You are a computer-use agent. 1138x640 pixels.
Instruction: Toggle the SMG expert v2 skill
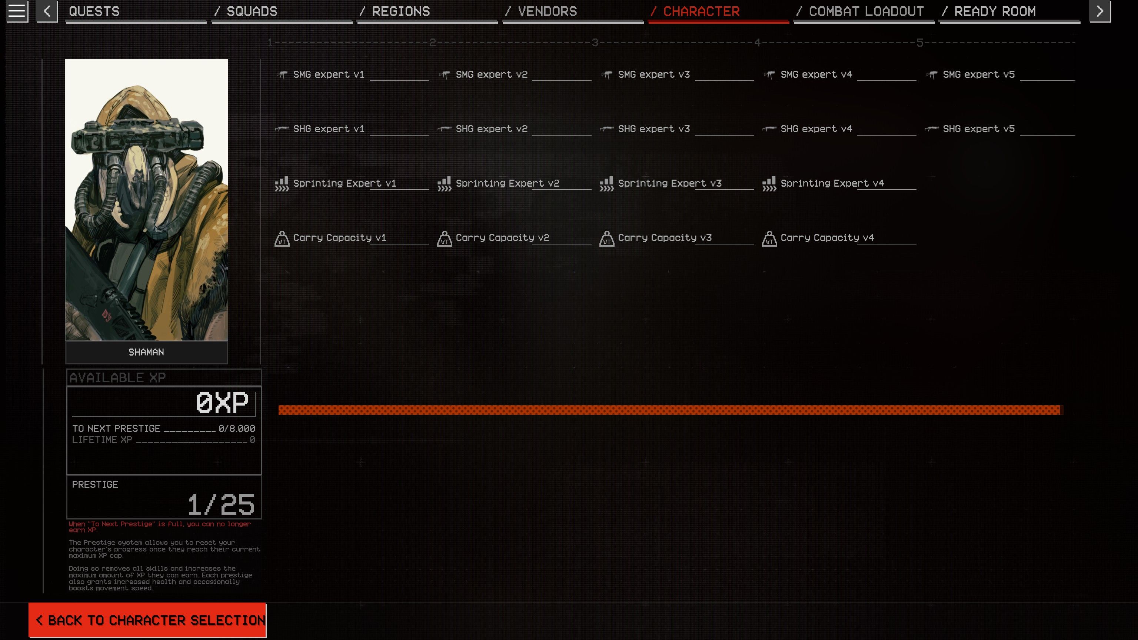[492, 74]
